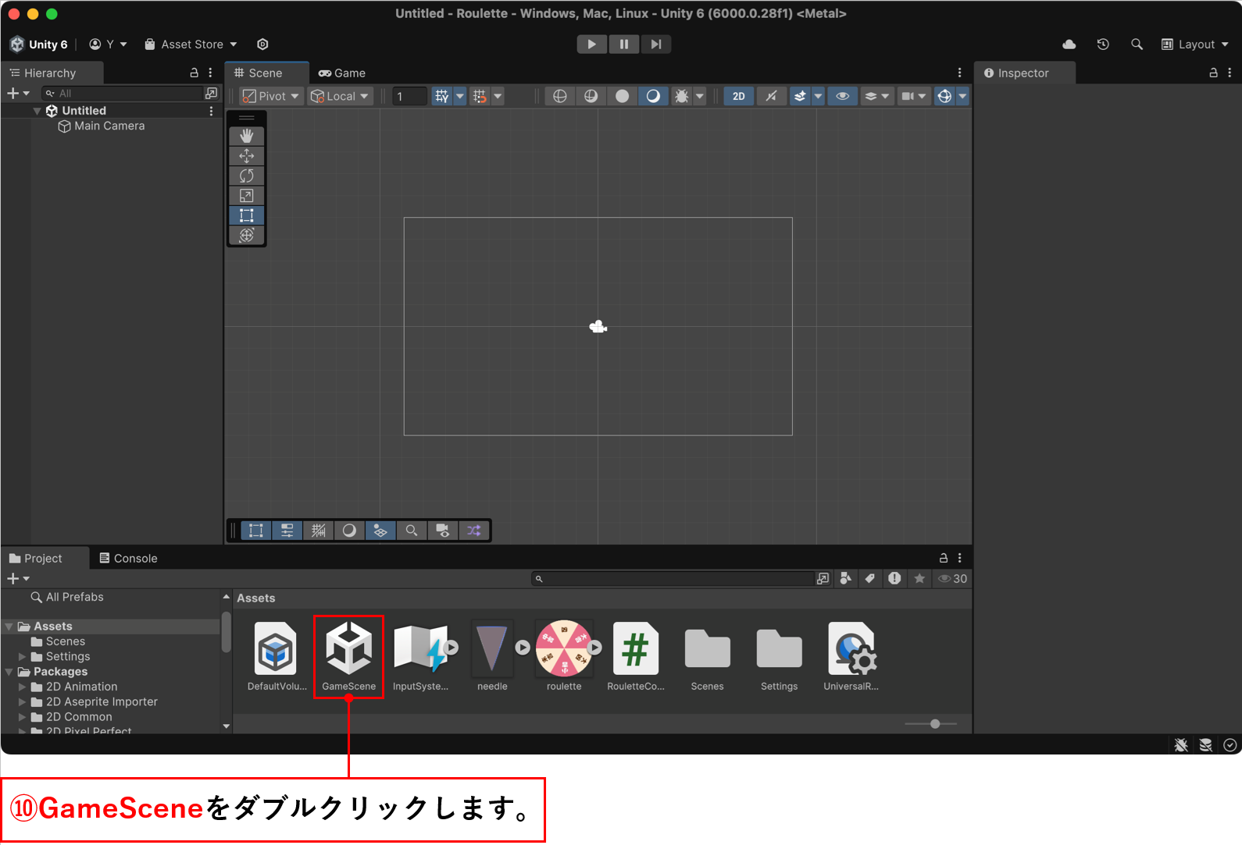Open Gizmos dropdown arrow
Viewport: 1242px width, 845px height.
pyautogui.click(x=962, y=96)
